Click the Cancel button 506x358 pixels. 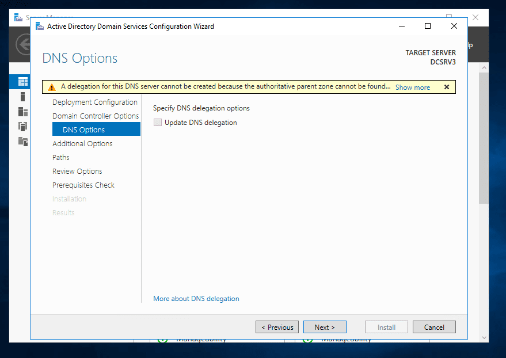(434, 327)
